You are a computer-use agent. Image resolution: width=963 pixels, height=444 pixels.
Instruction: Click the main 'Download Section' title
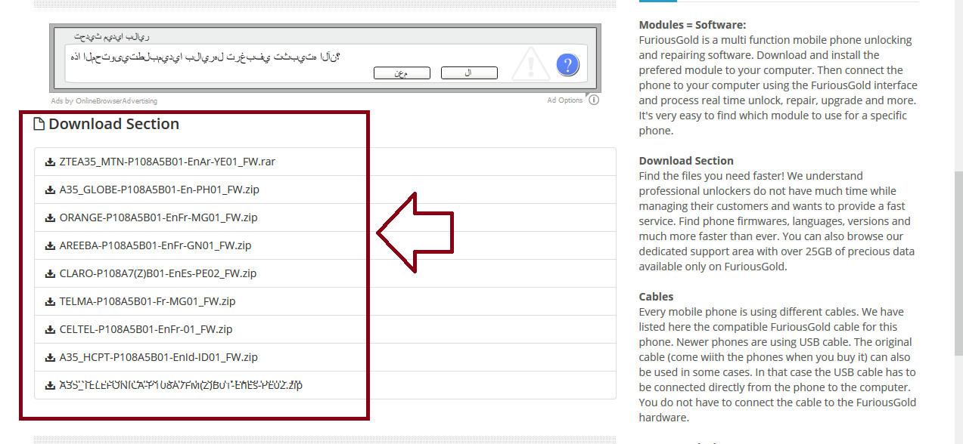click(x=113, y=124)
